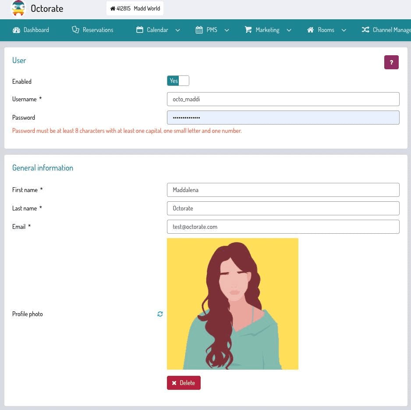Expand the Rooms dropdown chevron
Viewport: 411px width, 410px height.
click(344, 30)
